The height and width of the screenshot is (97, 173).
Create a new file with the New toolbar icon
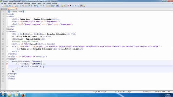(x=2, y=6)
